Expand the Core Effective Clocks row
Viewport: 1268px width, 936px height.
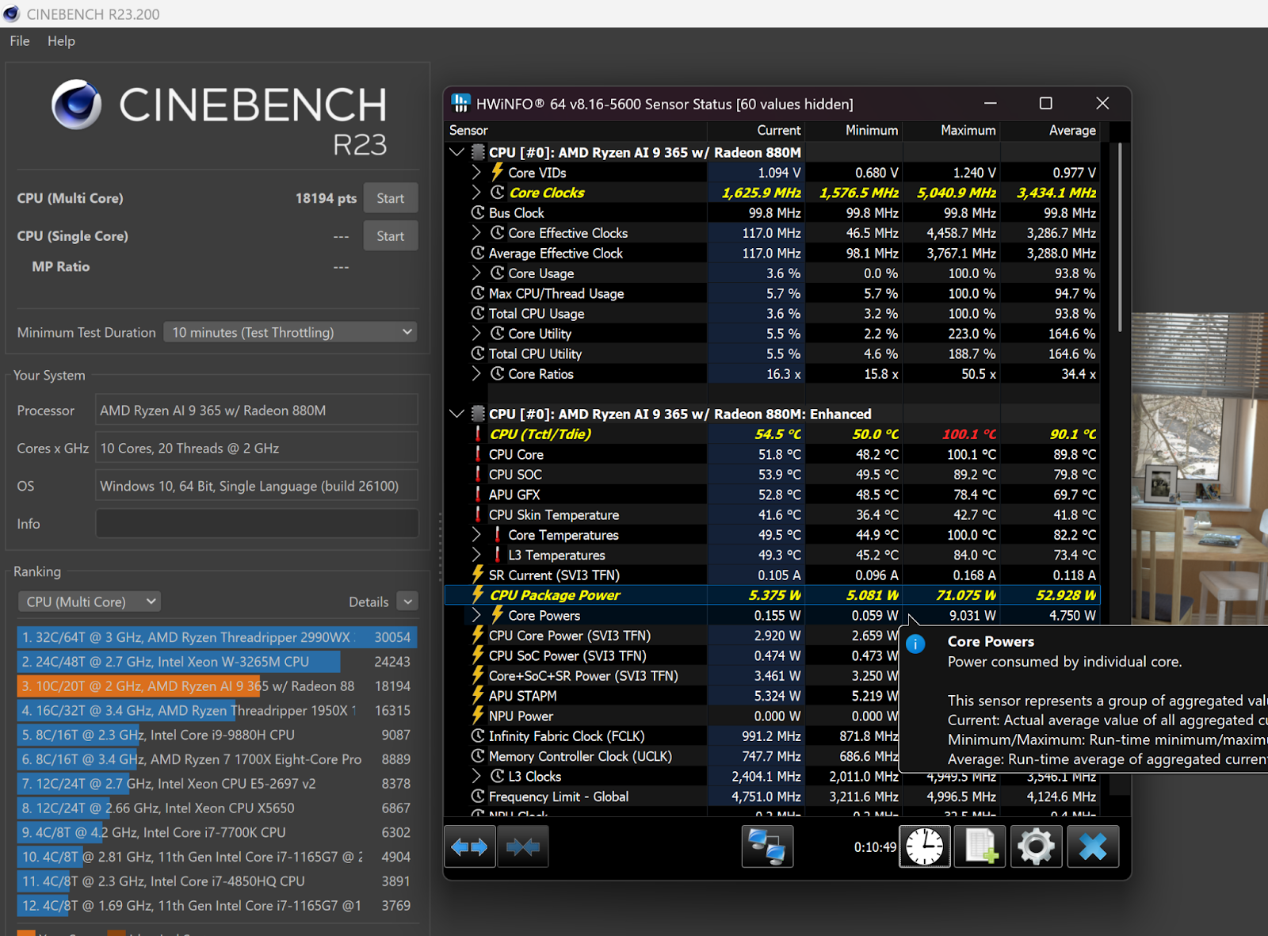[x=476, y=232]
